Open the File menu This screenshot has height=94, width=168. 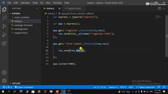(x=9, y=3)
